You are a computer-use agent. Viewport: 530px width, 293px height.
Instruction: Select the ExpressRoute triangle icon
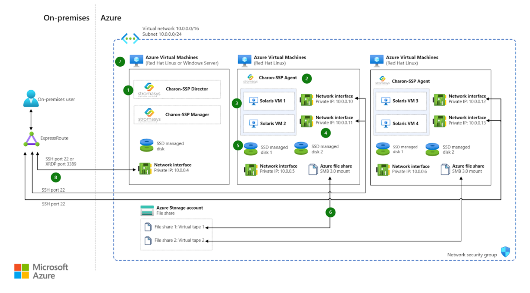[31, 139]
